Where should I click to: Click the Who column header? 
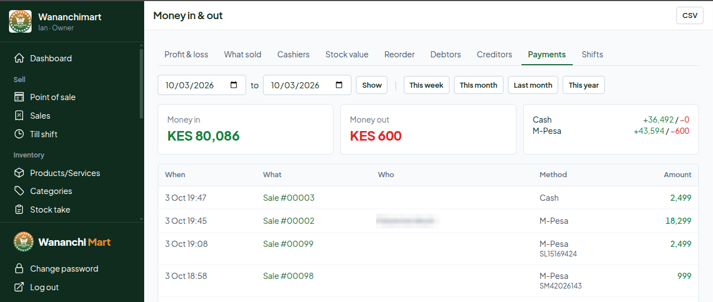click(x=386, y=175)
